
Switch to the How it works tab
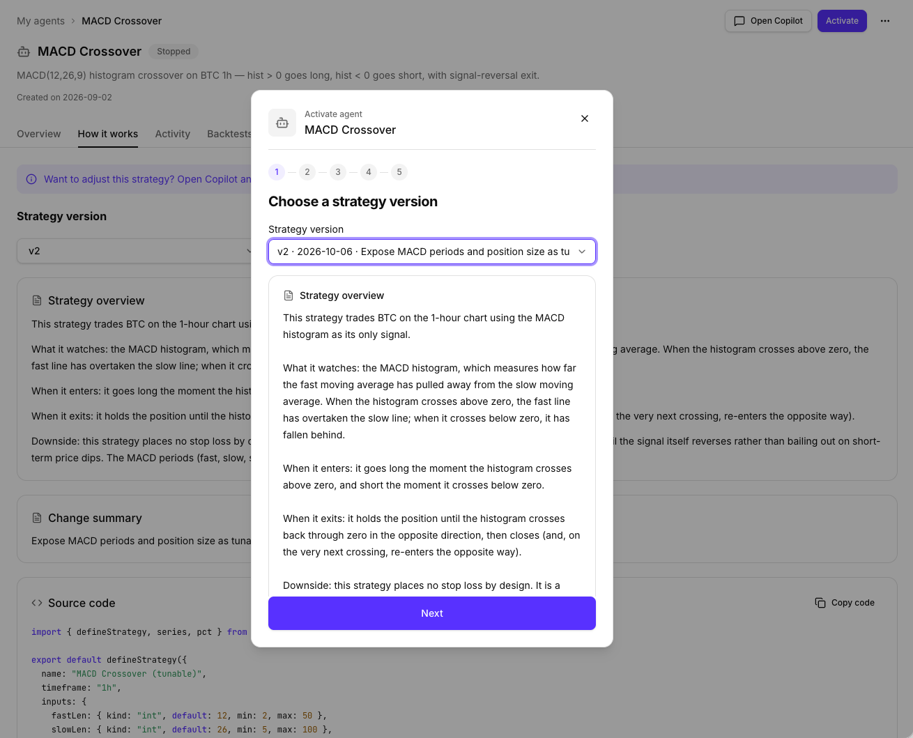click(108, 134)
